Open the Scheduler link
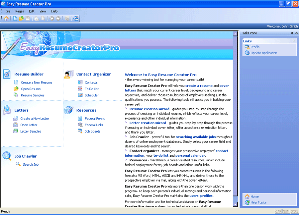 (92, 95)
